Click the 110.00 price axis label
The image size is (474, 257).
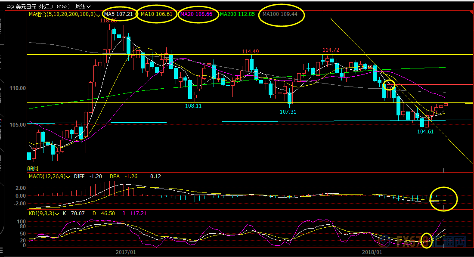pyautogui.click(x=18, y=88)
